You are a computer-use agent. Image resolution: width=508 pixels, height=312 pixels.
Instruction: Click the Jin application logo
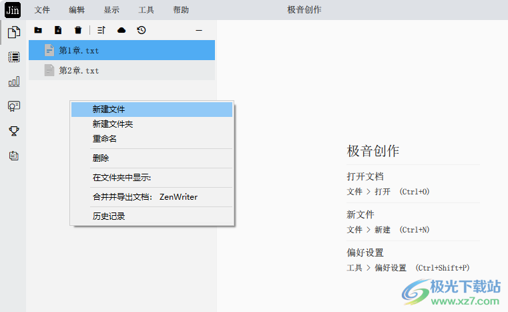pyautogui.click(x=13, y=10)
